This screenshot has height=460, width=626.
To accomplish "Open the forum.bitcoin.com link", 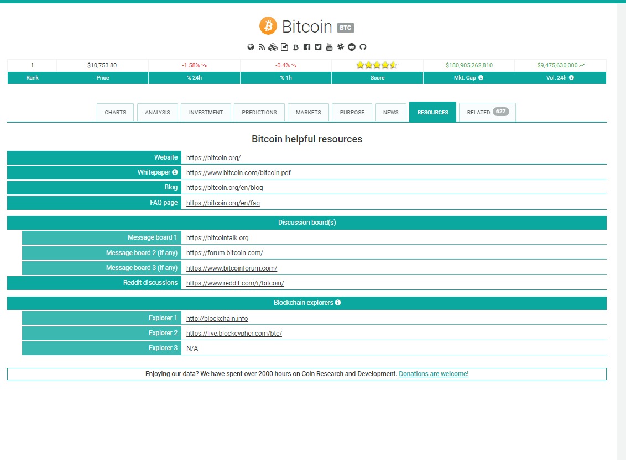I will pyautogui.click(x=225, y=253).
